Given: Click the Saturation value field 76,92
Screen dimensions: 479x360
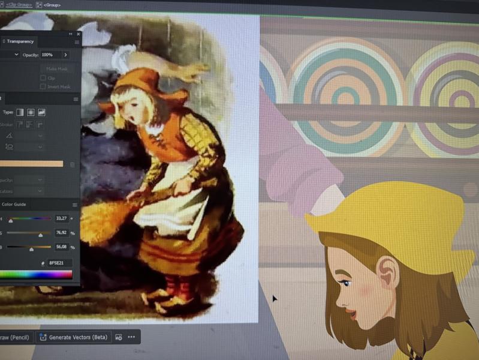Looking at the screenshot, I should coord(62,233).
